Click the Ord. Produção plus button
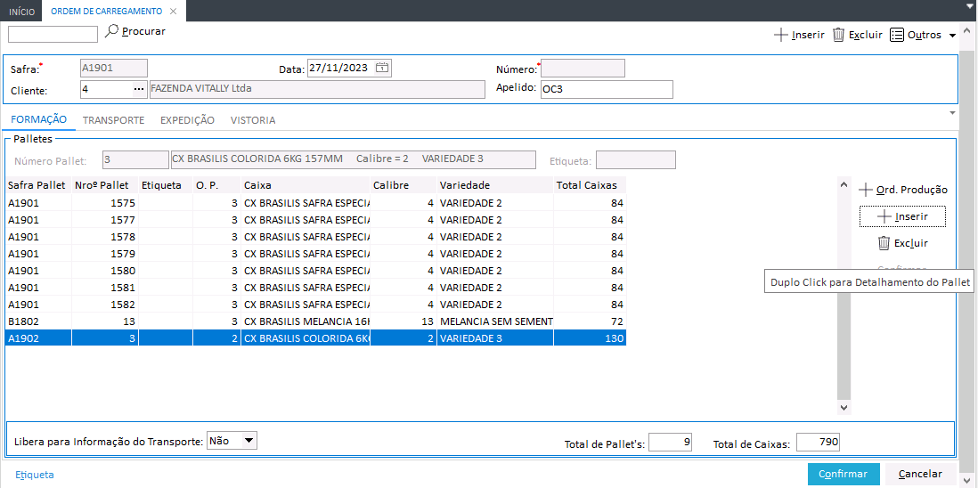This screenshot has height=488, width=978. pyautogui.click(x=903, y=190)
